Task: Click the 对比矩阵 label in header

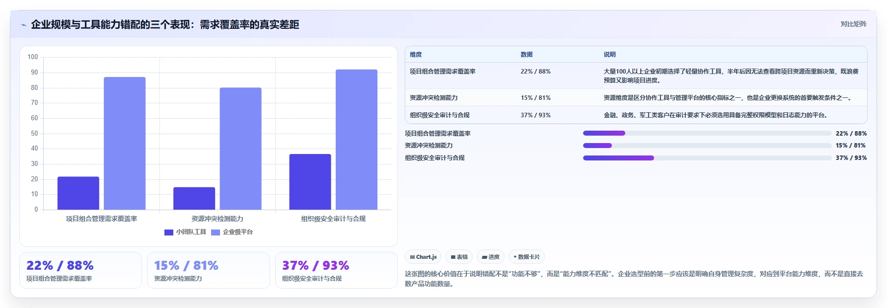Action: 853,24
